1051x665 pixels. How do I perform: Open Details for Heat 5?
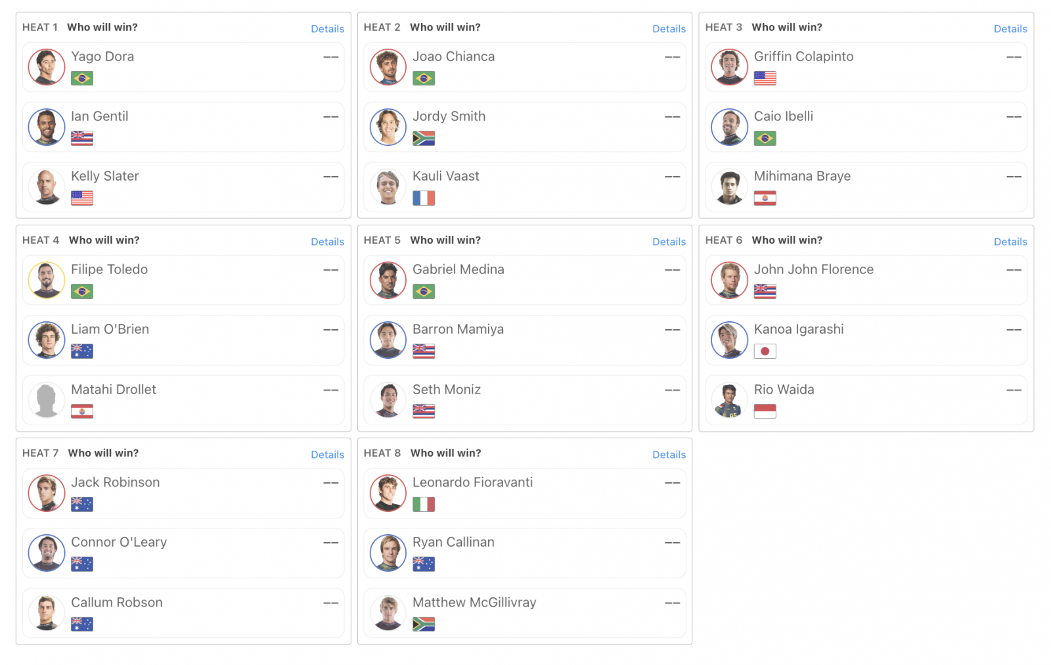(x=669, y=242)
